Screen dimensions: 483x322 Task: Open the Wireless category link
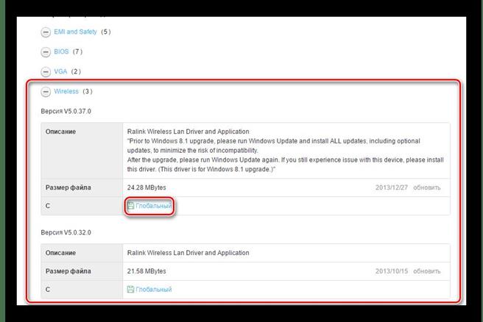66,91
